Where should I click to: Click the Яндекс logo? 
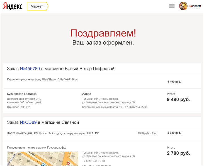[13, 6]
